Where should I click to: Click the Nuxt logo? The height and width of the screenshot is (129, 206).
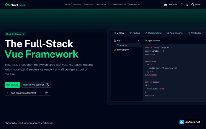pyautogui.click(x=12, y=5)
